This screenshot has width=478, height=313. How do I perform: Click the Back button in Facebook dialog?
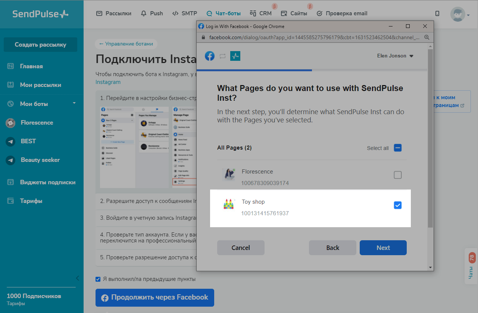[x=332, y=248]
